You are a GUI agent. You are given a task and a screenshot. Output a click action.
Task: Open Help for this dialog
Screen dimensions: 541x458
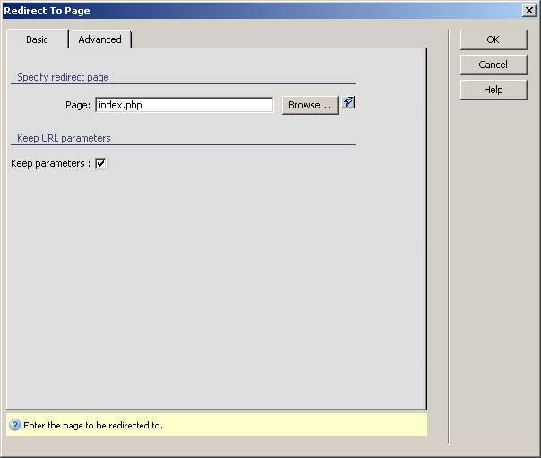[x=493, y=90]
